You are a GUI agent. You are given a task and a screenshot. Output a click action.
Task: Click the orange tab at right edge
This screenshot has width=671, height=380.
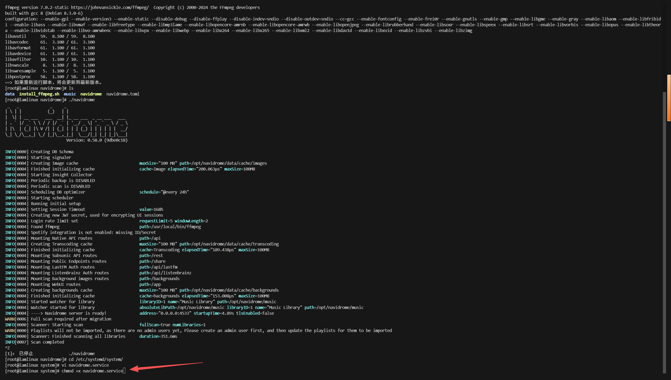pyautogui.click(x=669, y=98)
